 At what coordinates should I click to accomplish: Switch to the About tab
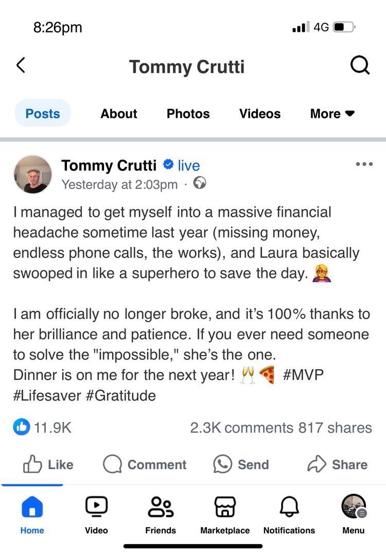coord(119,113)
